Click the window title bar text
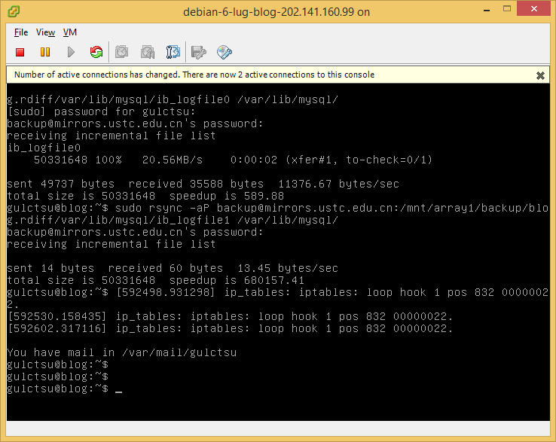Image resolution: width=556 pixels, height=442 pixels. coord(276,11)
